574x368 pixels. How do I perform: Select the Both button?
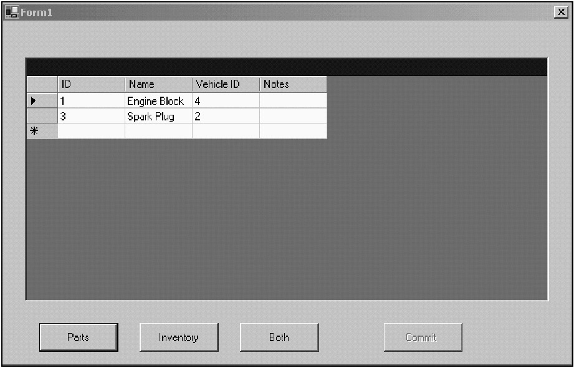[x=279, y=337]
